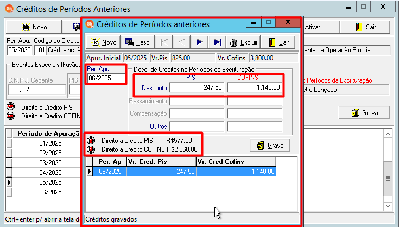Screen dimensions: 399x227
Task: Click red indicator beside Direito a Credito COFINS R$2,660.00
Action: coord(91,149)
